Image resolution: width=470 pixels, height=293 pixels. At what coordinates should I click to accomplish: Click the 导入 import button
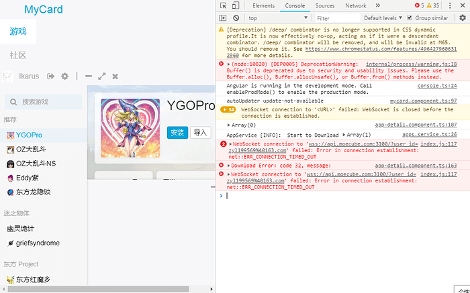pos(200,133)
